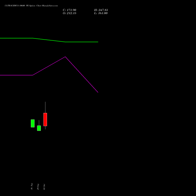The height and width of the screenshot is (196, 196).
Task: Click the chart title text at top left
Action: [x=31, y=6]
